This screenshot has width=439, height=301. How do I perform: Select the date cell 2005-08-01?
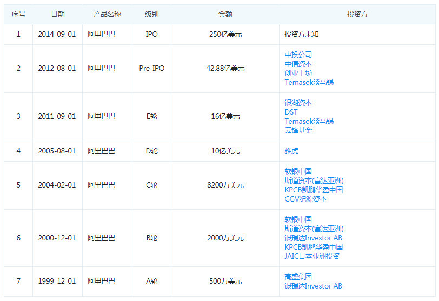[x=57, y=151]
